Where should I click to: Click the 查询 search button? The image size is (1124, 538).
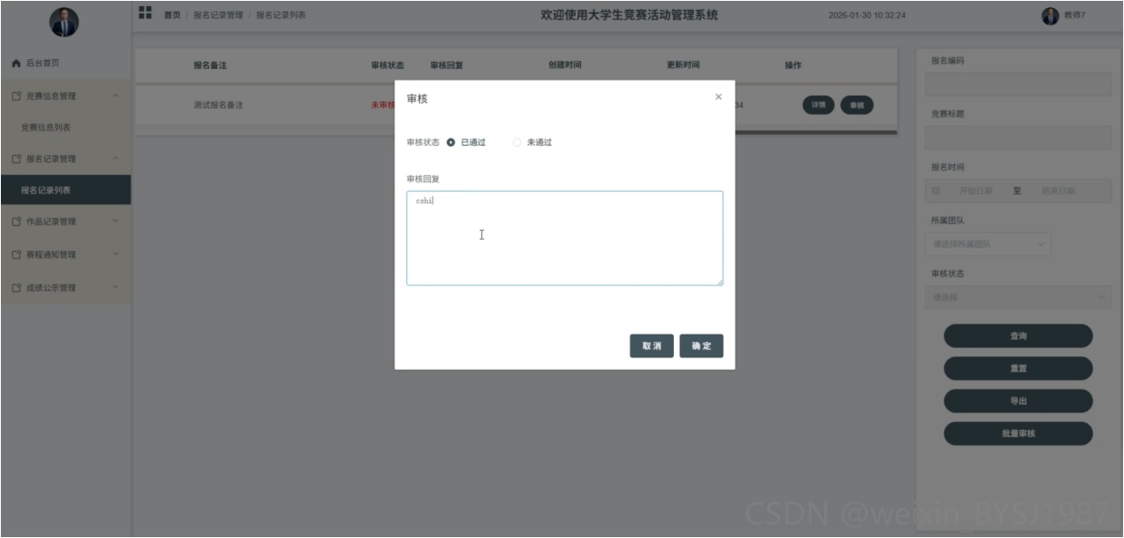coord(1018,336)
